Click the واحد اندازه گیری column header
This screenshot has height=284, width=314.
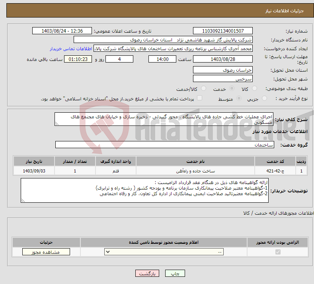[116, 161]
